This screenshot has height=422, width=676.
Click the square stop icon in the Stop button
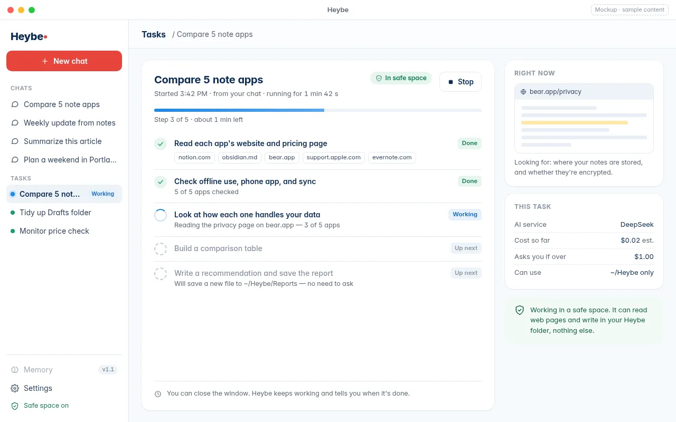pyautogui.click(x=450, y=82)
